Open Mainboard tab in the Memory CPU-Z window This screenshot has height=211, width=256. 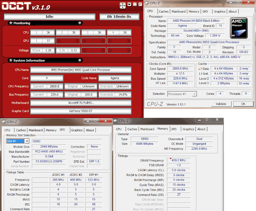point(147,129)
